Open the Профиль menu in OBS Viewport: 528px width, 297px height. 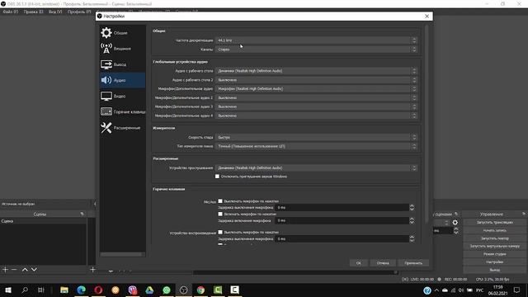(x=79, y=12)
